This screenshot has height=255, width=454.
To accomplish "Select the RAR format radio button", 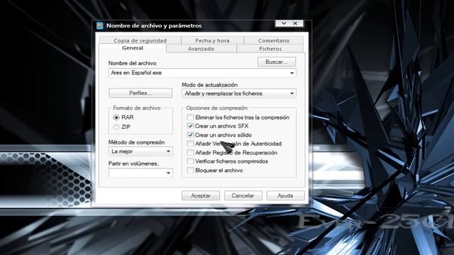I will 116,118.
